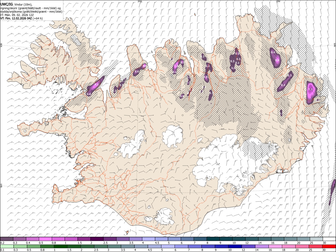Select the rain legend swatch starting at 0.3
This screenshot has width=336, height=252.
[x=20, y=246]
